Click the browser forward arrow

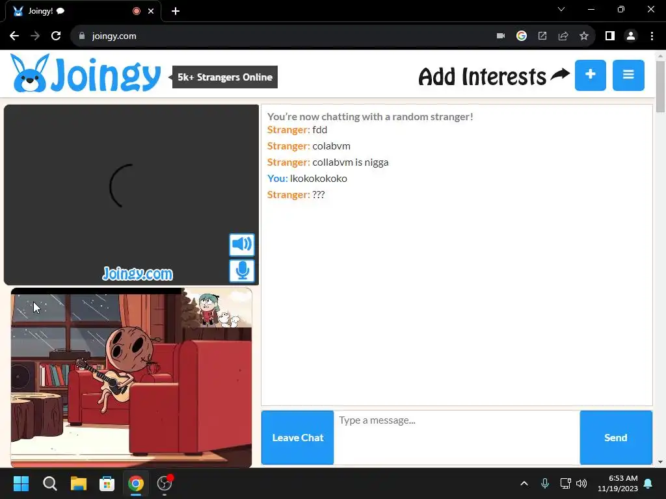click(35, 36)
